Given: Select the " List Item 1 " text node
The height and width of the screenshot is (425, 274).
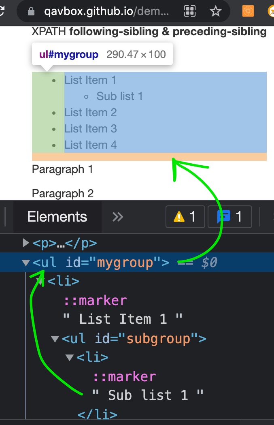Looking at the screenshot, I should pos(123,319).
